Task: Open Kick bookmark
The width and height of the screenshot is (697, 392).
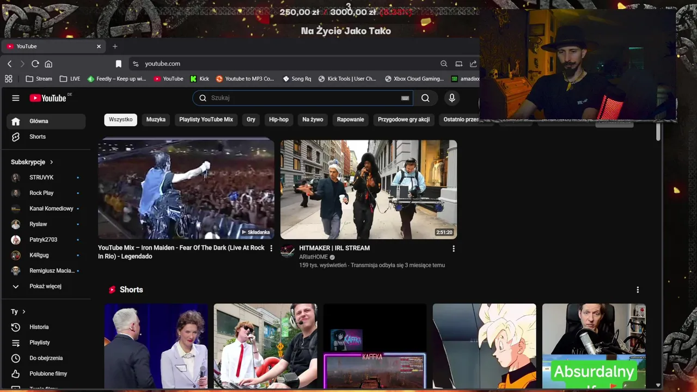Action: [x=199, y=78]
